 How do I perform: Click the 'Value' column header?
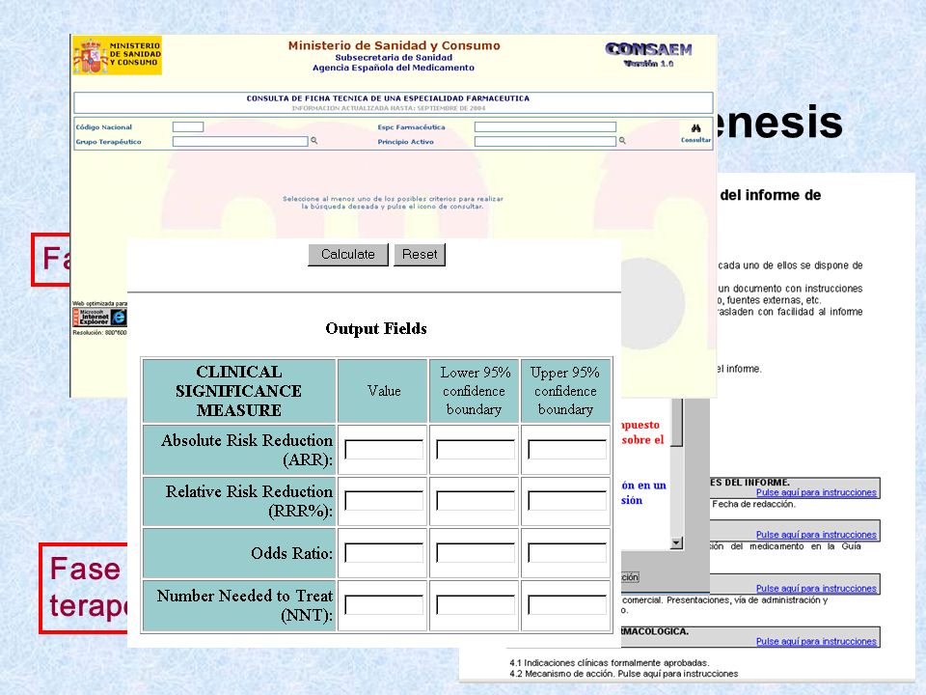tap(384, 391)
